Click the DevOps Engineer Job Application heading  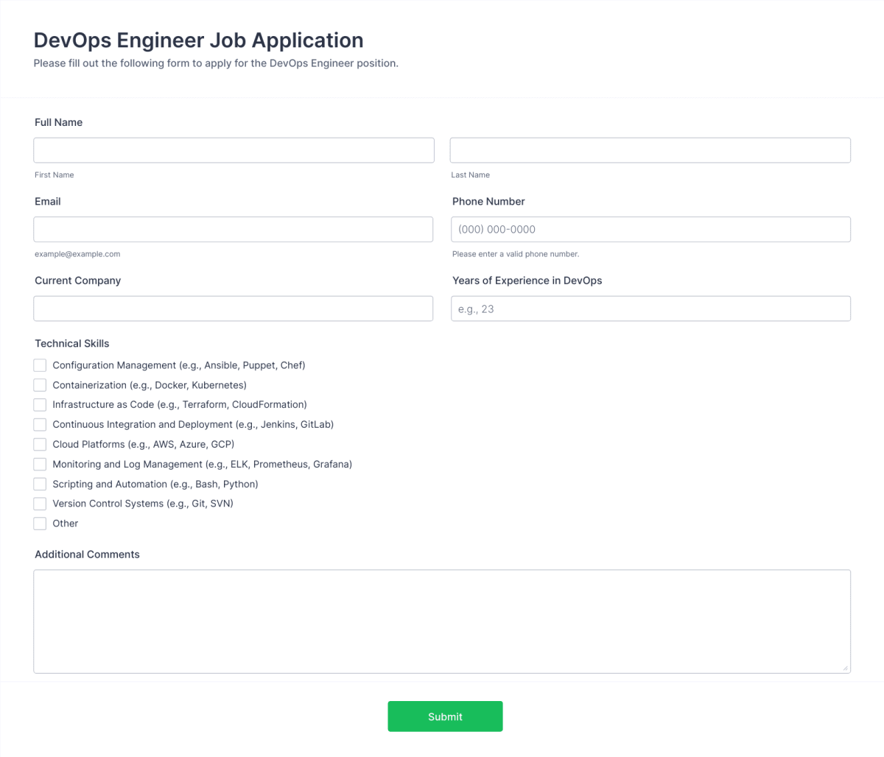pyautogui.click(x=198, y=40)
